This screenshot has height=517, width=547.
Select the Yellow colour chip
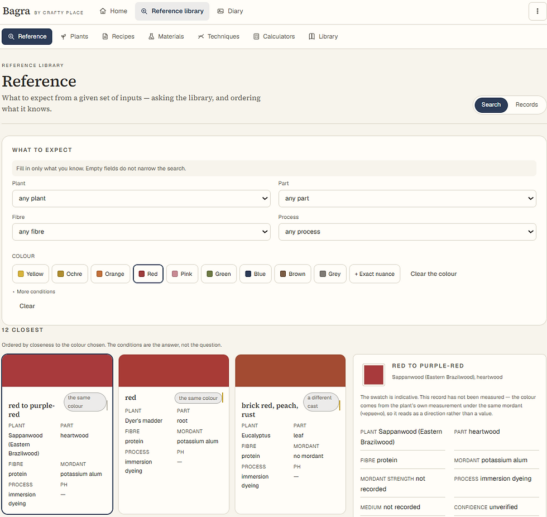pos(31,274)
